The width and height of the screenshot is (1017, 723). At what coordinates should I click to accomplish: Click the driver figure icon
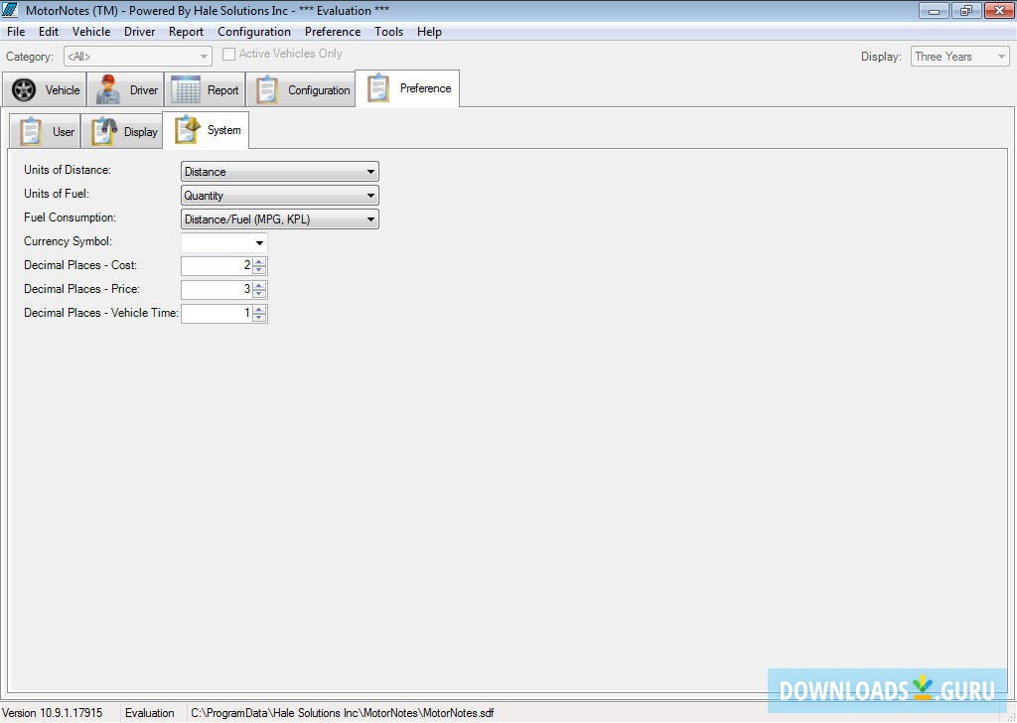tap(108, 89)
